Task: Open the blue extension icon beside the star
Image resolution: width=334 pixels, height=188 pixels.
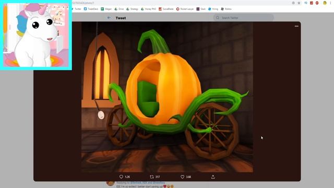Action: coord(306,3)
